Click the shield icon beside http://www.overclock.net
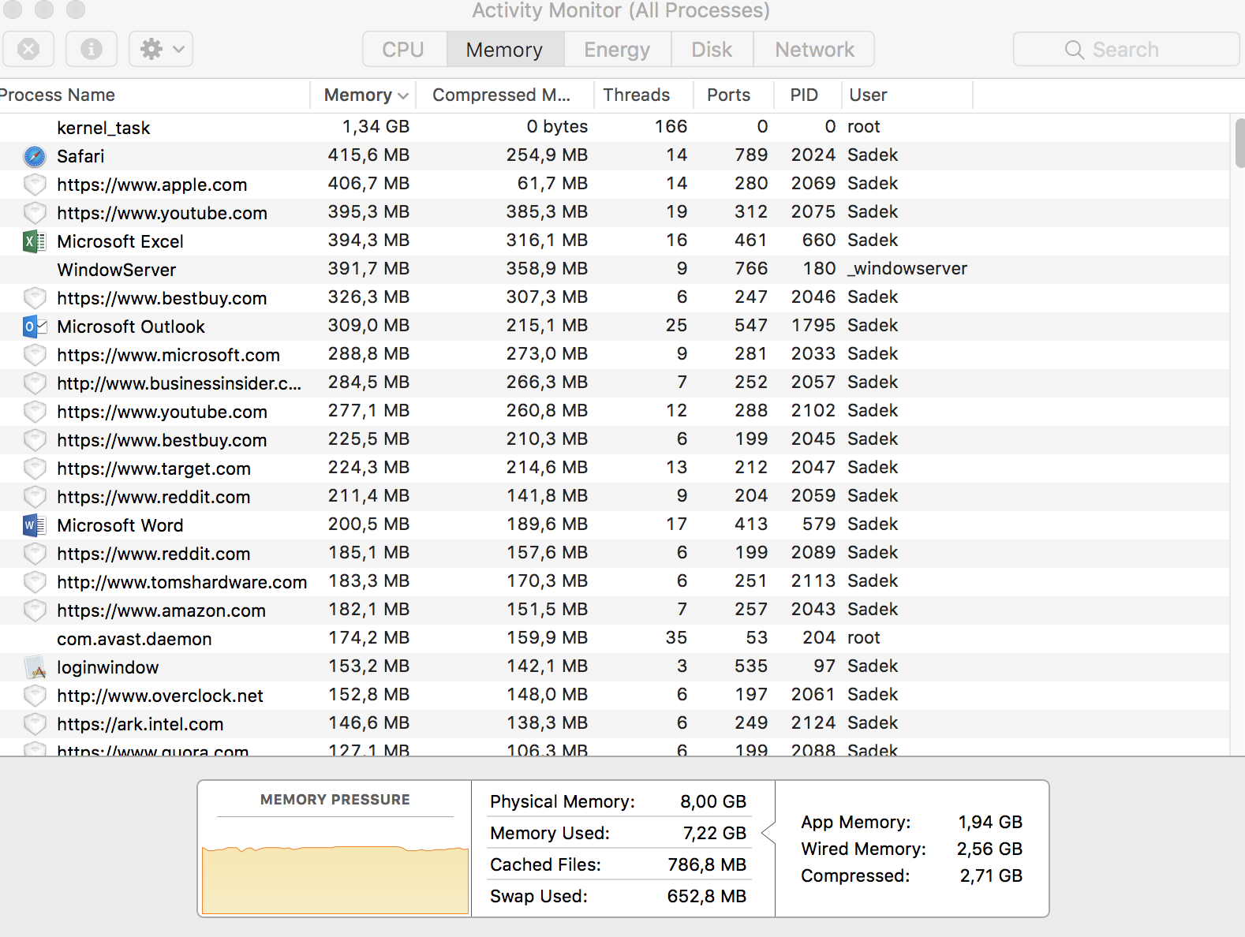The image size is (1245, 937). click(35, 696)
